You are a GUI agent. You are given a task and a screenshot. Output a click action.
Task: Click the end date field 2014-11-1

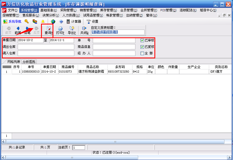tap(62, 40)
